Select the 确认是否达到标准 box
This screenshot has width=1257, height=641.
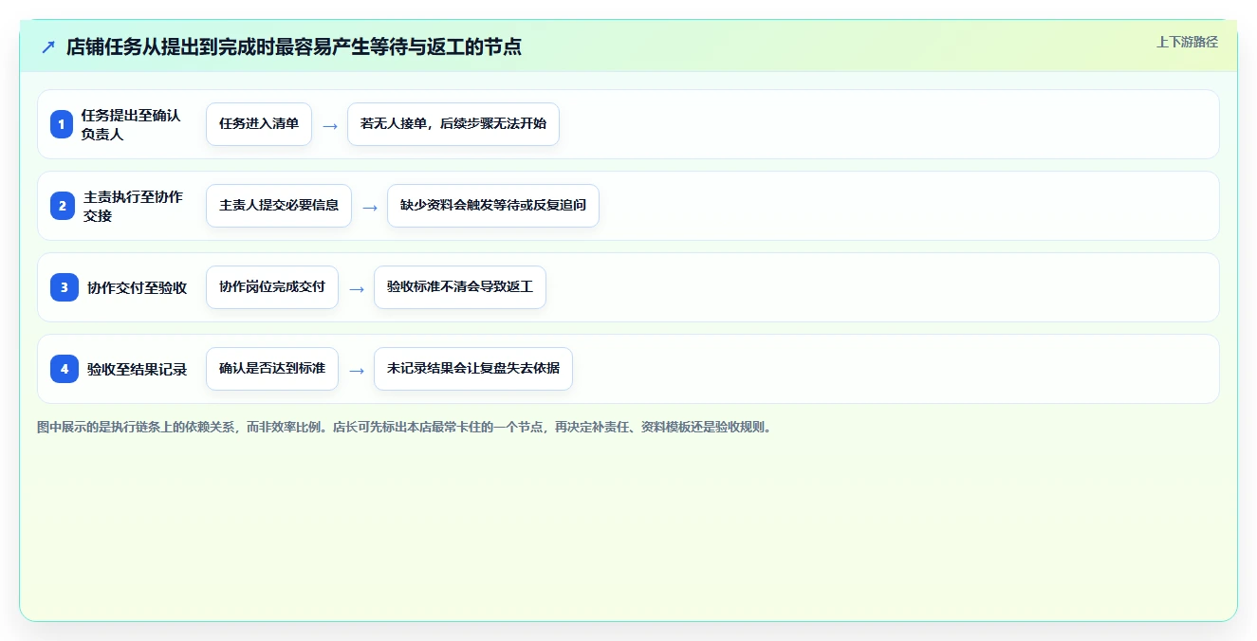272,369
